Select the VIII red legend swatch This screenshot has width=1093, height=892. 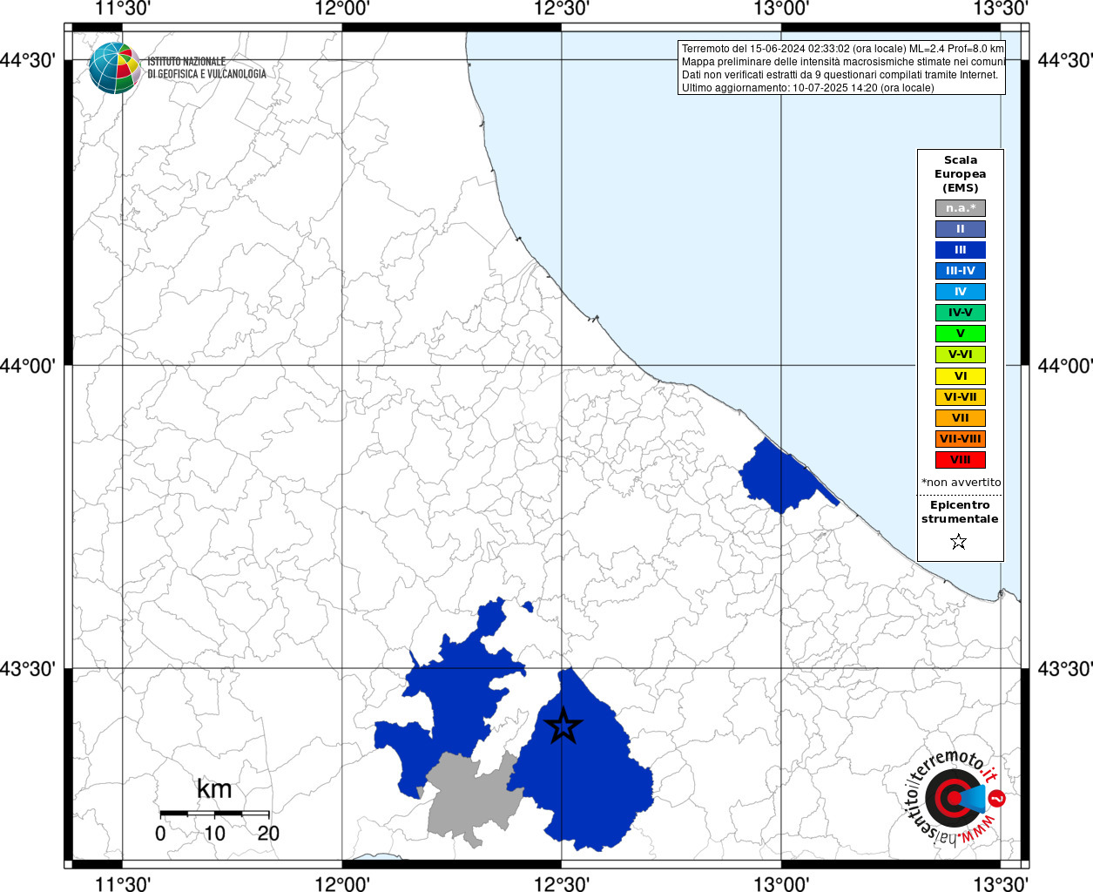coord(961,460)
